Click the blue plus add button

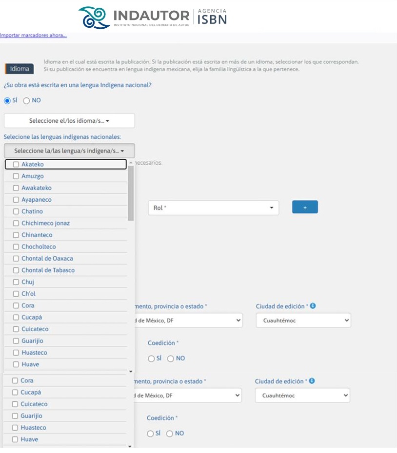pyautogui.click(x=305, y=207)
